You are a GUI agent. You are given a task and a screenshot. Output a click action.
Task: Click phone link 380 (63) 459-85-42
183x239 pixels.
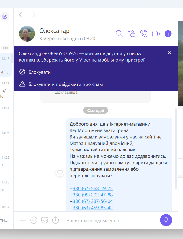[x=93, y=208]
